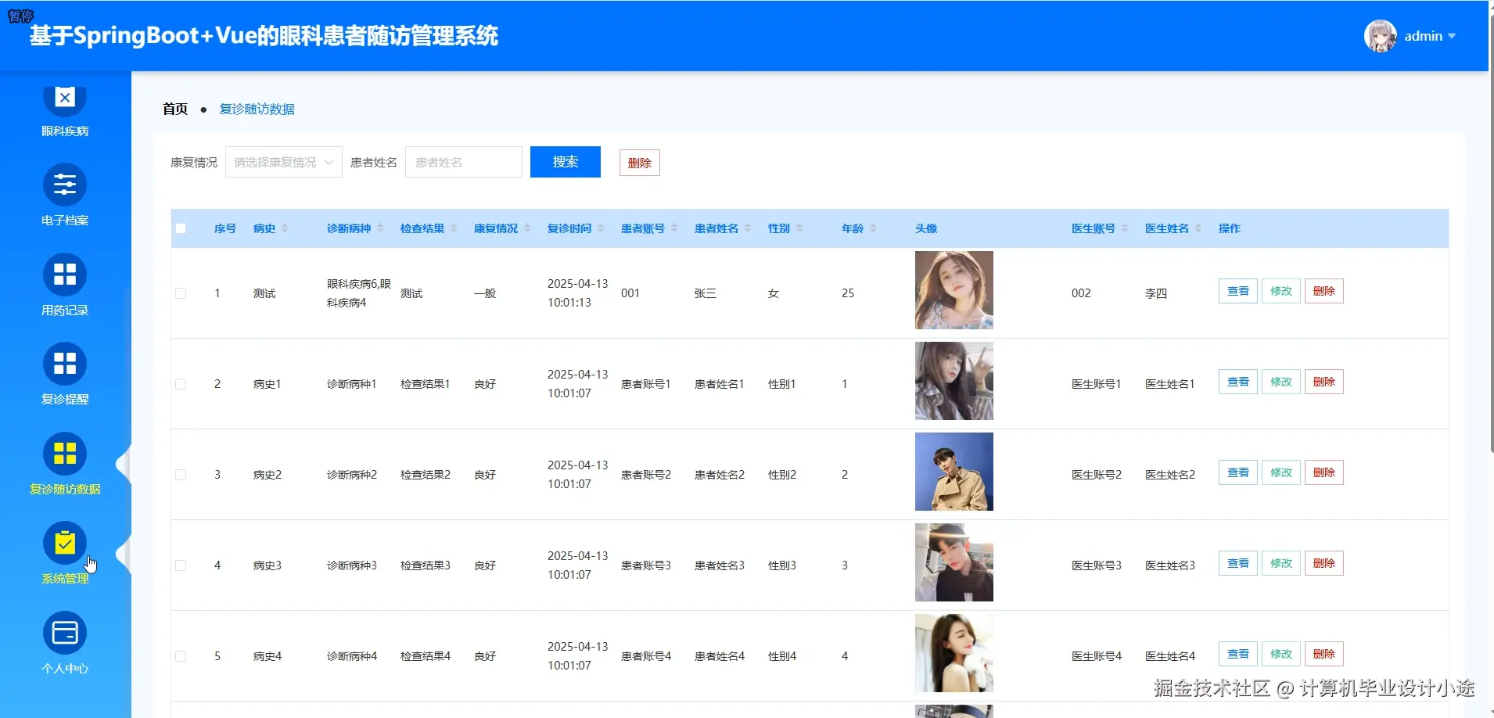Select the 个人中心 sidebar icon
The width and height of the screenshot is (1494, 718).
pyautogui.click(x=65, y=632)
